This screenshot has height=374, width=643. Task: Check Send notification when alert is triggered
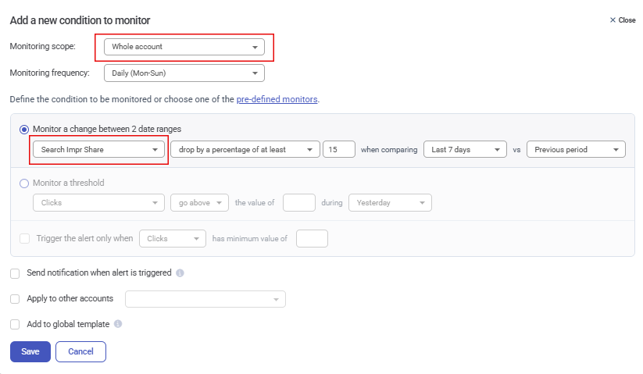coord(15,273)
